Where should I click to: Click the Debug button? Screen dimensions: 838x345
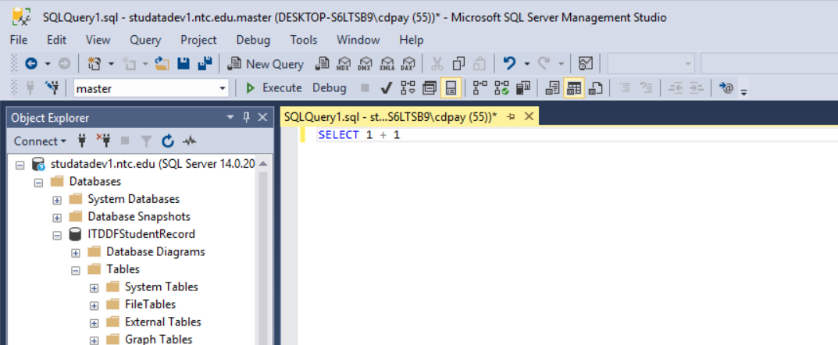pyautogui.click(x=330, y=88)
